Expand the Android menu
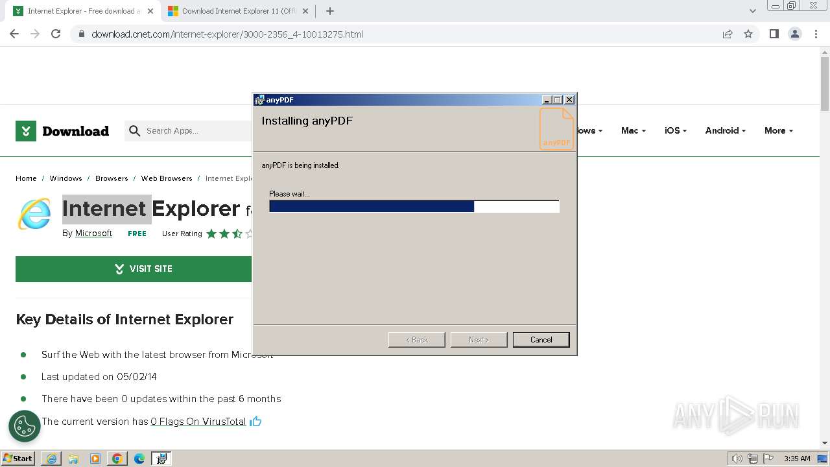The image size is (830, 467). [725, 130]
